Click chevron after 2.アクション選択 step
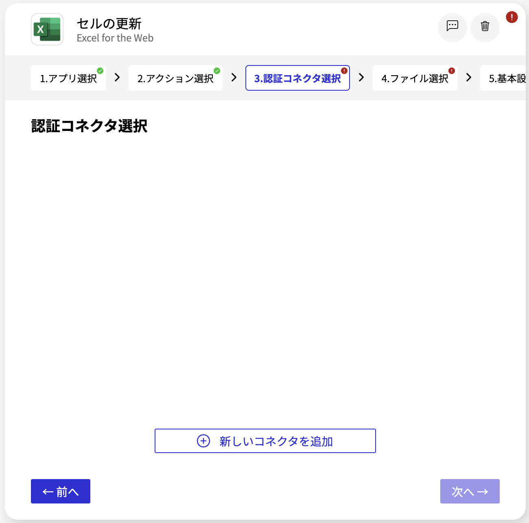 [x=234, y=77]
